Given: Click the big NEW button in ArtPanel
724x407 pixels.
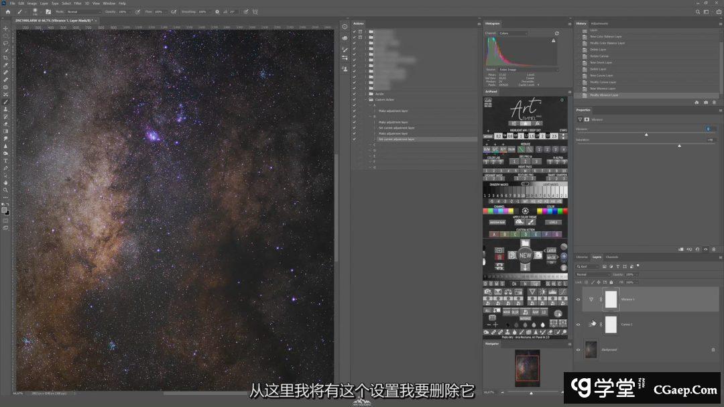Looking at the screenshot, I should tap(525, 255).
